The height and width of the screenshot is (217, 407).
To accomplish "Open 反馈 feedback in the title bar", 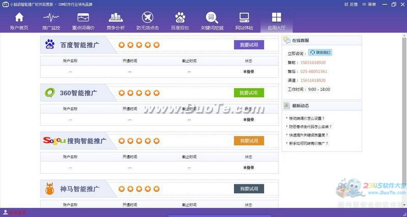I will 351,5.
